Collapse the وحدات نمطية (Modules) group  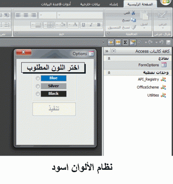tap(109, 73)
